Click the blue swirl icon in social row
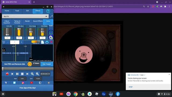Image resolution: width=172 pixels, height=97 pixels. point(40,83)
